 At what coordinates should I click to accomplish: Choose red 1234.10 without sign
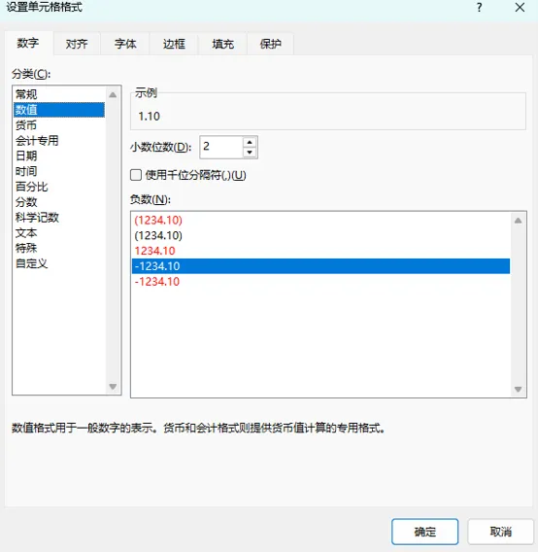(320, 251)
